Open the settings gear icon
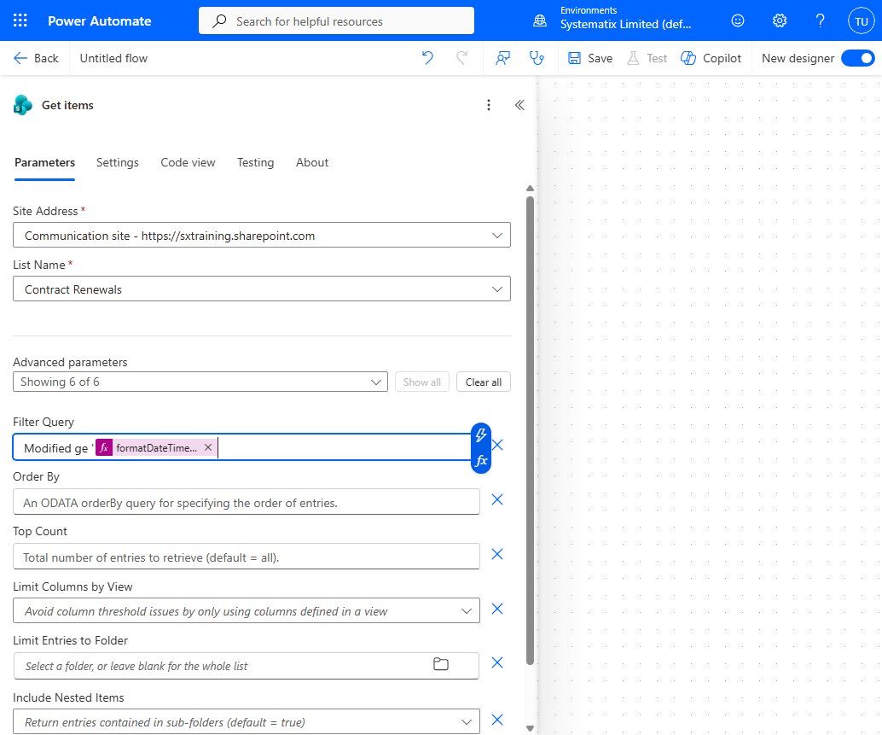The image size is (882, 735). click(779, 20)
